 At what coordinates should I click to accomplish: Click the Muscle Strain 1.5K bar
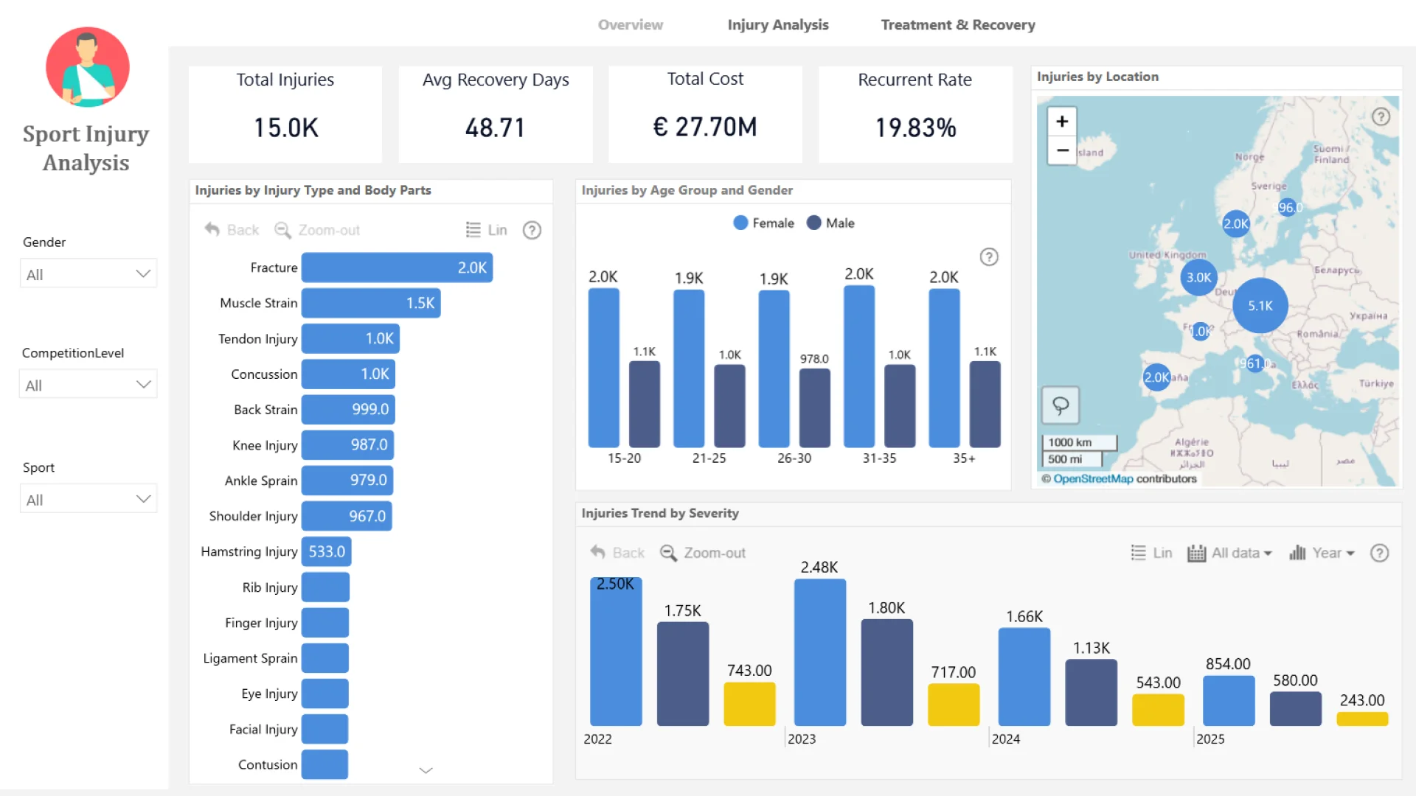click(x=371, y=303)
